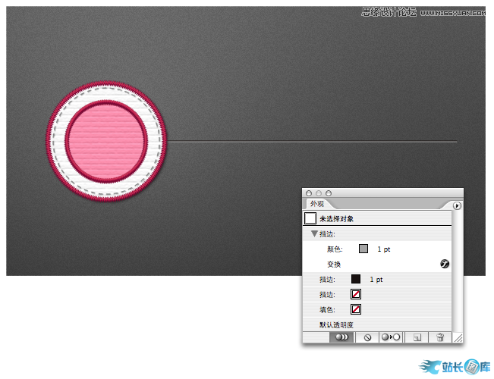Click the 填色 none fill swatch
494x379 pixels.
pos(356,309)
